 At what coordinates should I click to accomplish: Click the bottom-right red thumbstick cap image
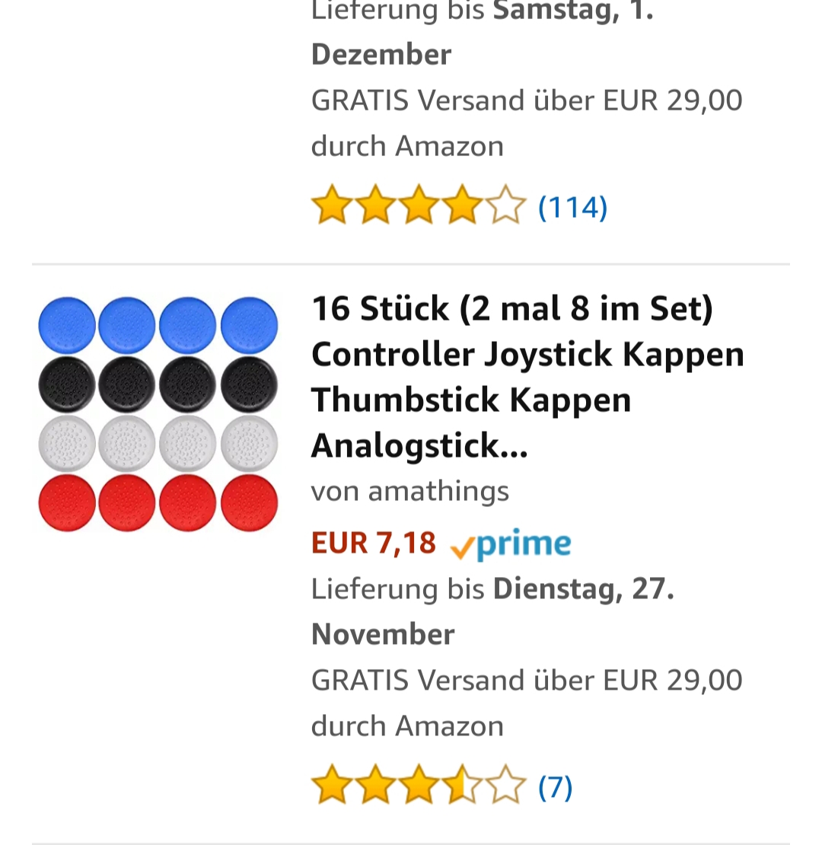tap(250, 502)
